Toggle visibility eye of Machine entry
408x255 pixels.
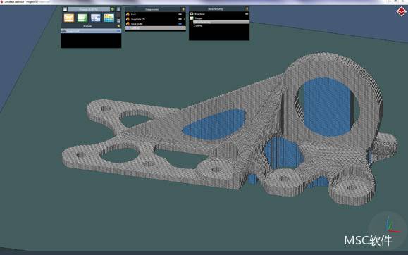tap(247, 14)
